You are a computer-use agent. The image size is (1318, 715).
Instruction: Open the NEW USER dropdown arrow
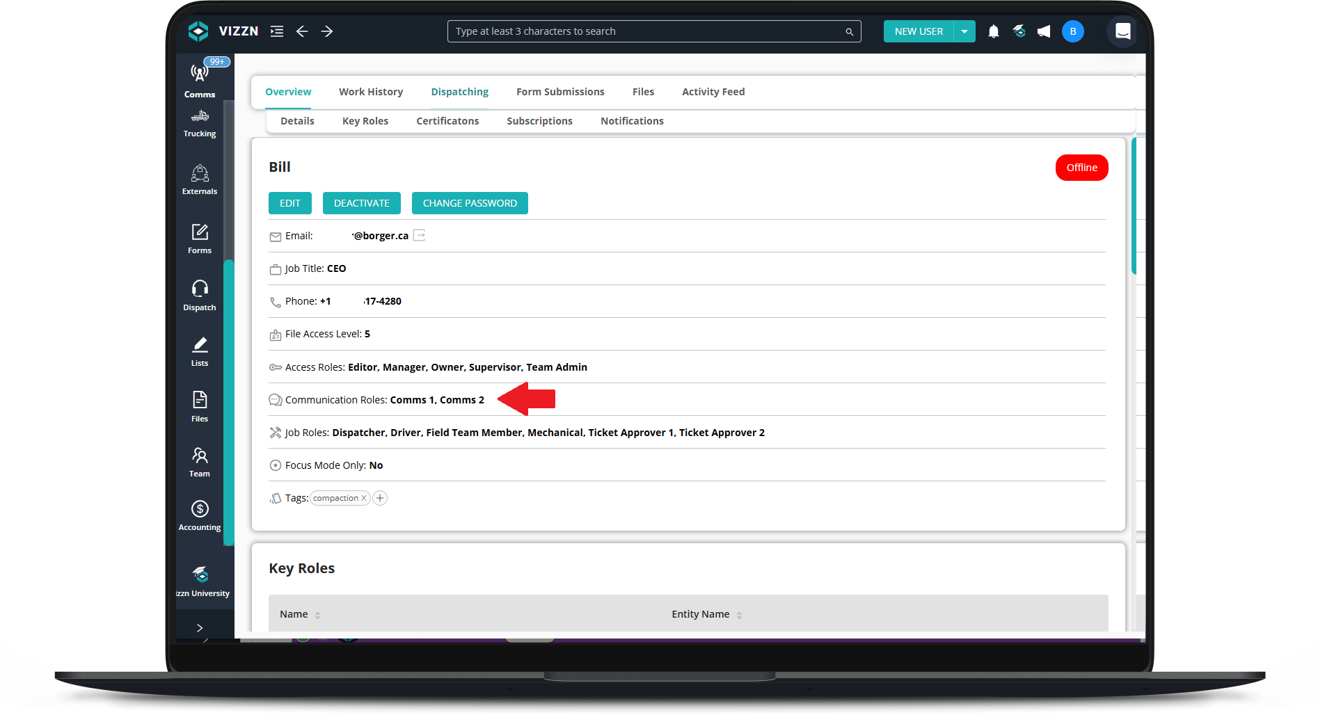click(964, 31)
